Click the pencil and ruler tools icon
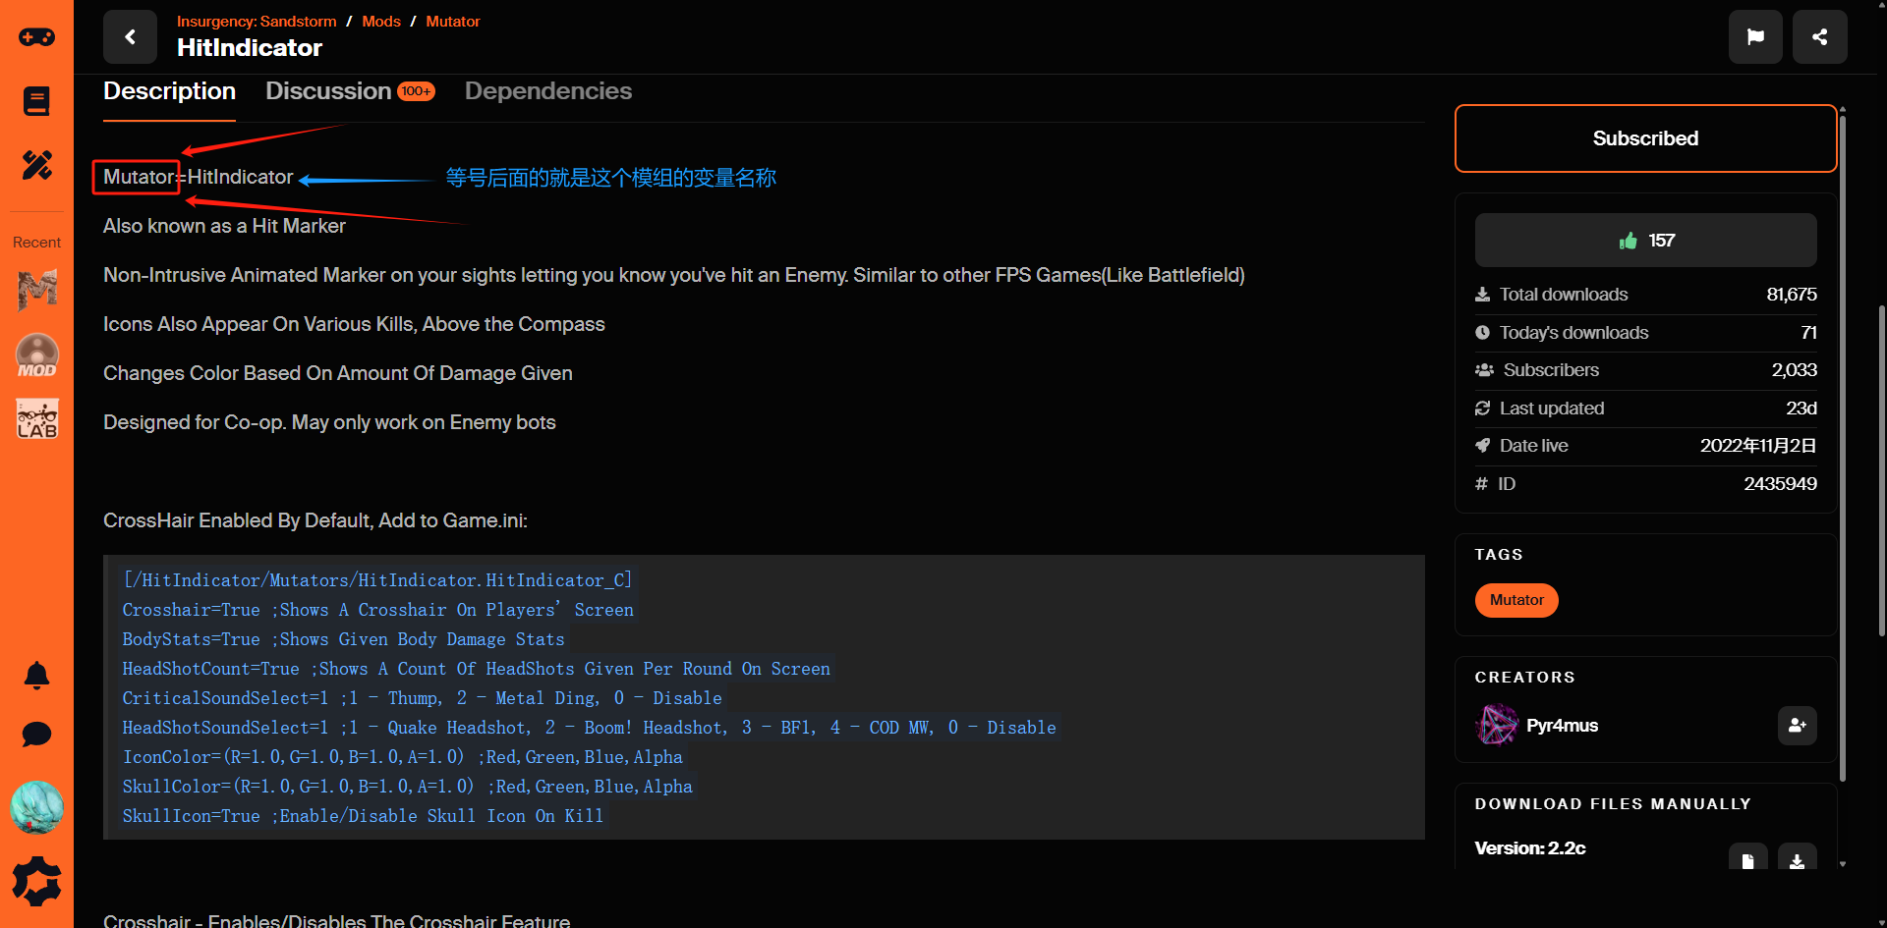The image size is (1887, 928). point(36,165)
